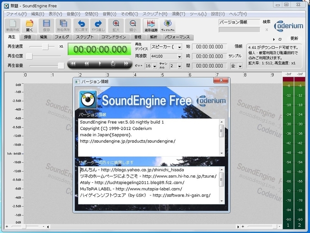This screenshot has width=310, height=233.
Task: Click the Save (保存) toolbar icon
Action: coord(46,26)
